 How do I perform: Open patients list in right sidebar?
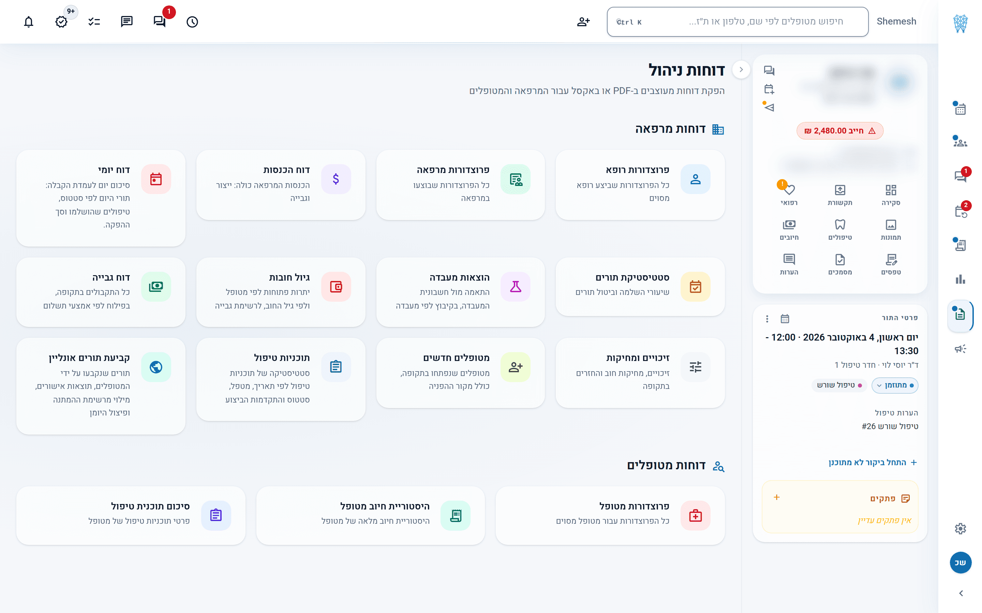pos(960,142)
